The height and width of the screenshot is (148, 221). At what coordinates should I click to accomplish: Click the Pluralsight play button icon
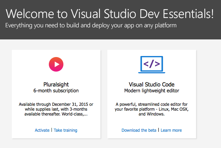(56, 64)
